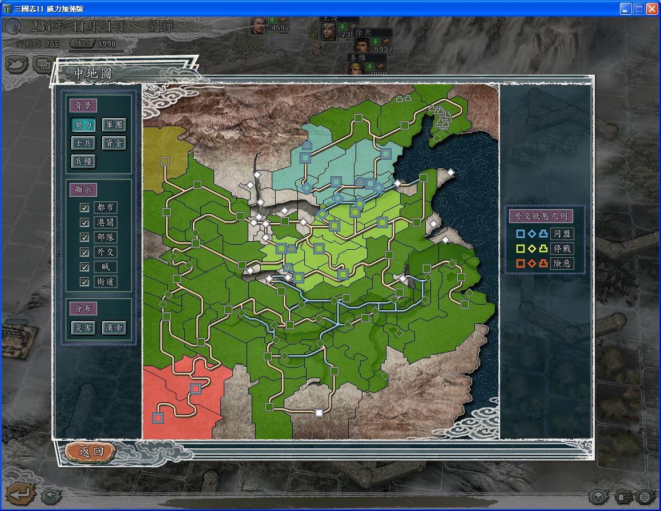This screenshot has width=661, height=511.
Task: Disable the 部隊 display checkbox
Action: click(84, 237)
